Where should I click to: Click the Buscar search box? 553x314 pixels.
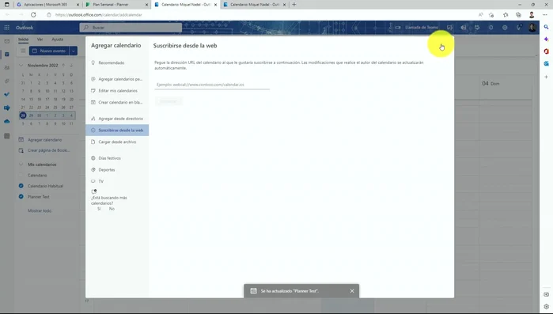point(131,28)
